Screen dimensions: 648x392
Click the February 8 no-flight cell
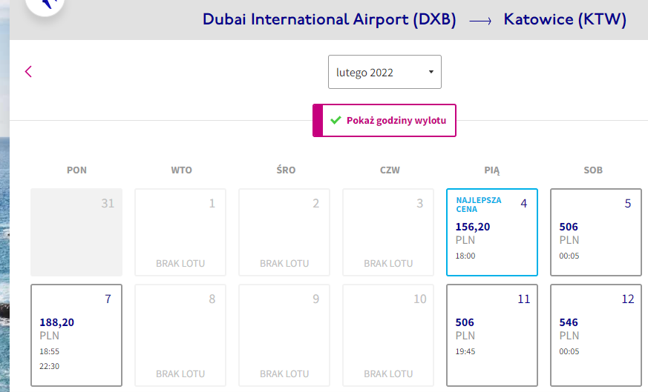tap(180, 335)
